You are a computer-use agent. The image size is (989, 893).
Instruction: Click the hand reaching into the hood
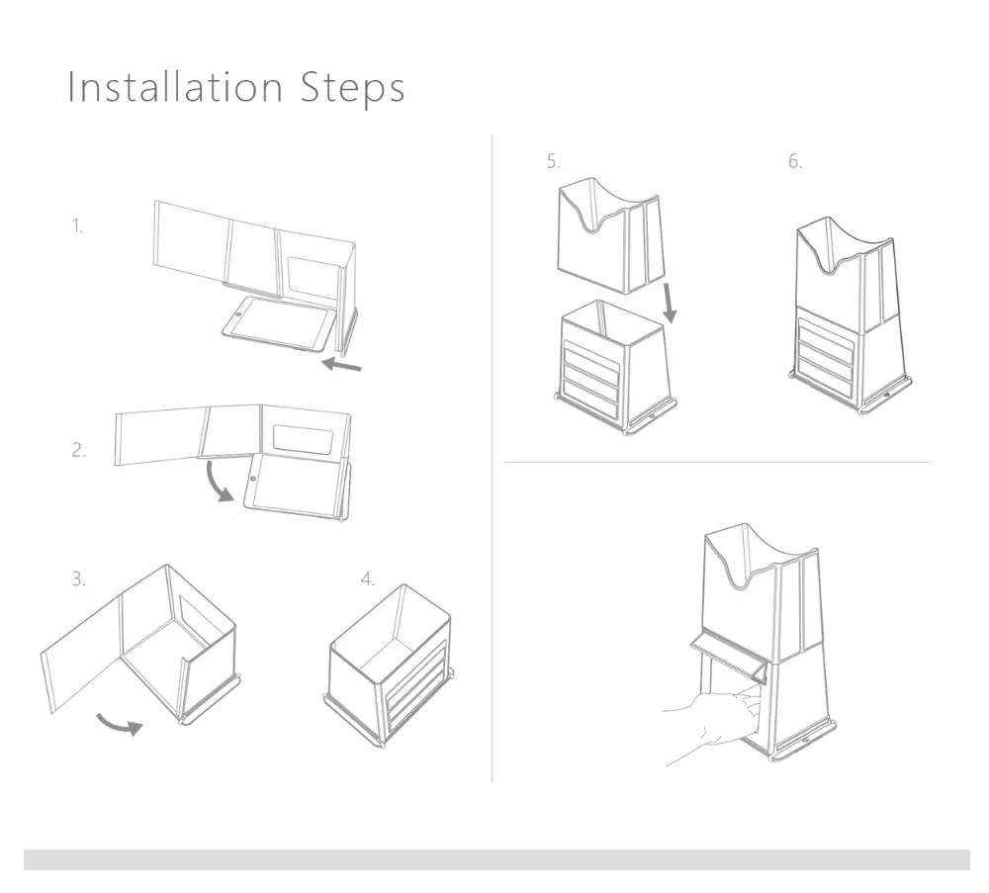[711, 727]
